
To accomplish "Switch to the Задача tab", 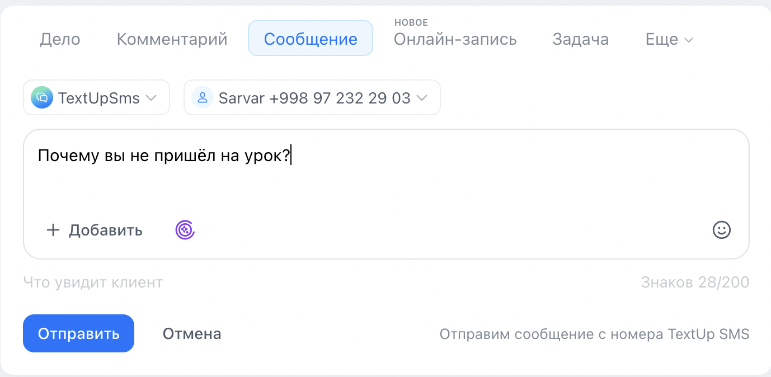I will pyautogui.click(x=580, y=40).
